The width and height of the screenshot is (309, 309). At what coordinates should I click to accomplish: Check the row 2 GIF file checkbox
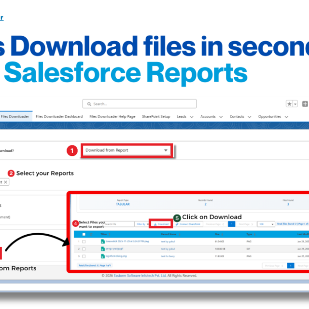(x=84, y=249)
